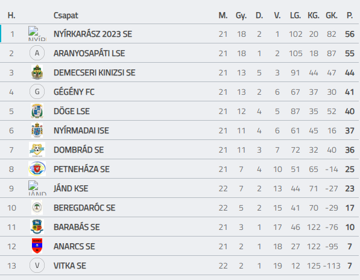This screenshot has height=280, width=360.
Task: Click the Dombrád SE football logo
Action: click(x=37, y=150)
